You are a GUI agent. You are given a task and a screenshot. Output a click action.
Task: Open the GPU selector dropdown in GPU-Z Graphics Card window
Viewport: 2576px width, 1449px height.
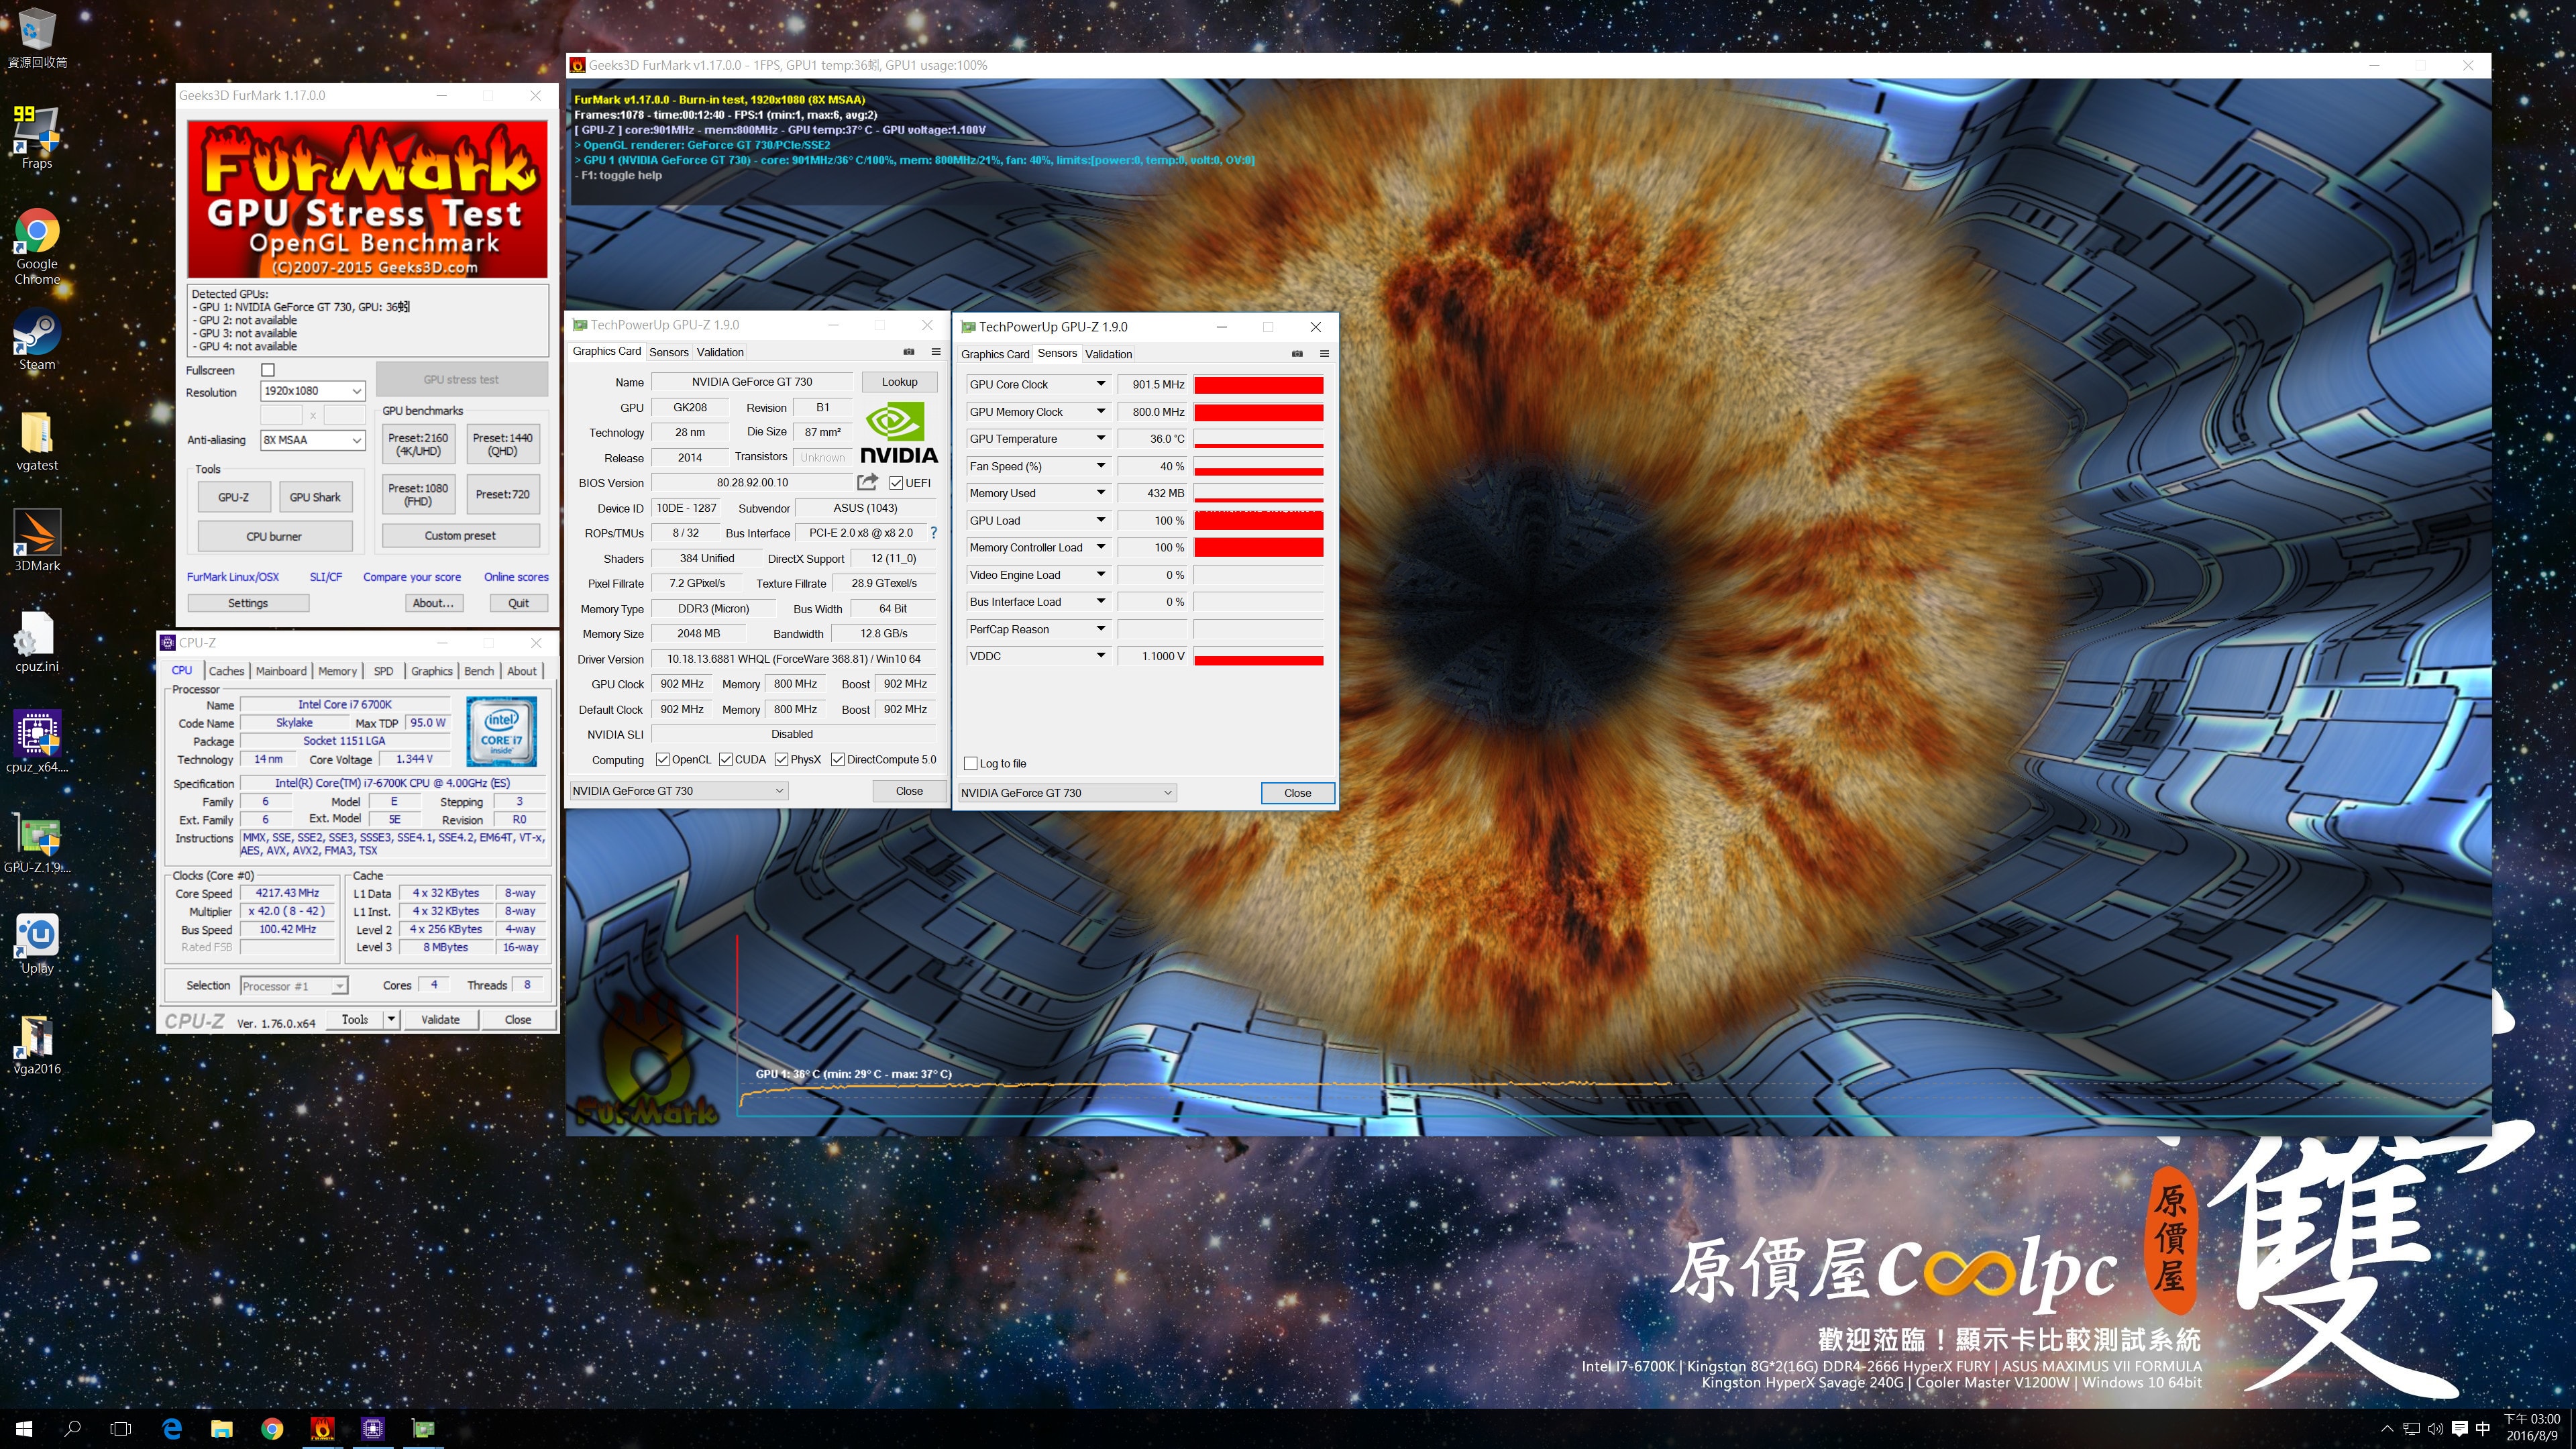679,791
